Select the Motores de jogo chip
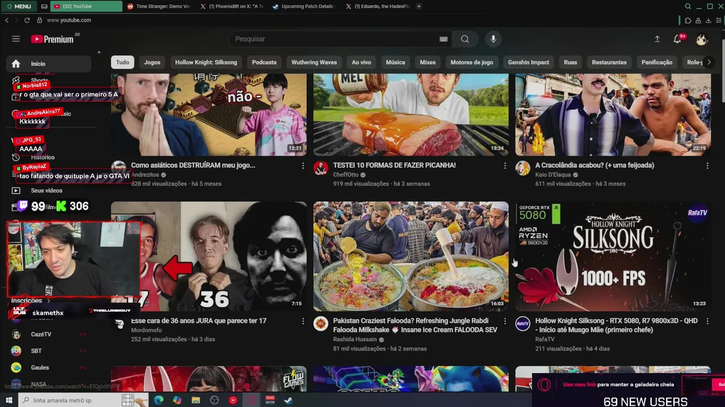725x407 pixels. (x=472, y=62)
